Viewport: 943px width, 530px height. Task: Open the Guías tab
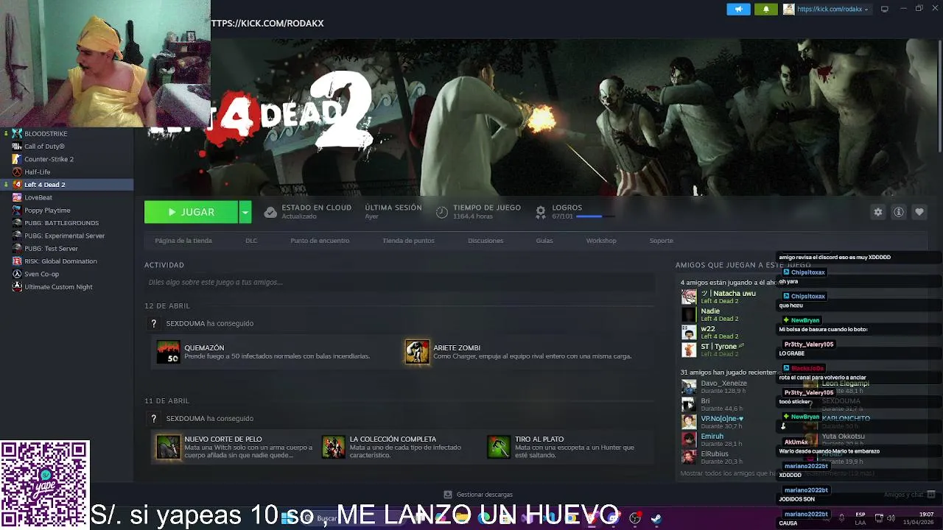[544, 241]
